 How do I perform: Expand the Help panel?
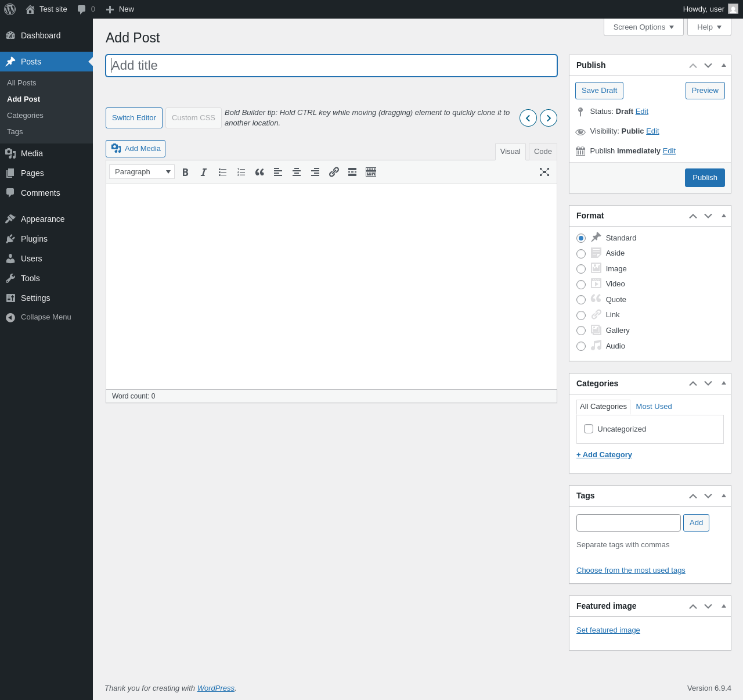[709, 27]
